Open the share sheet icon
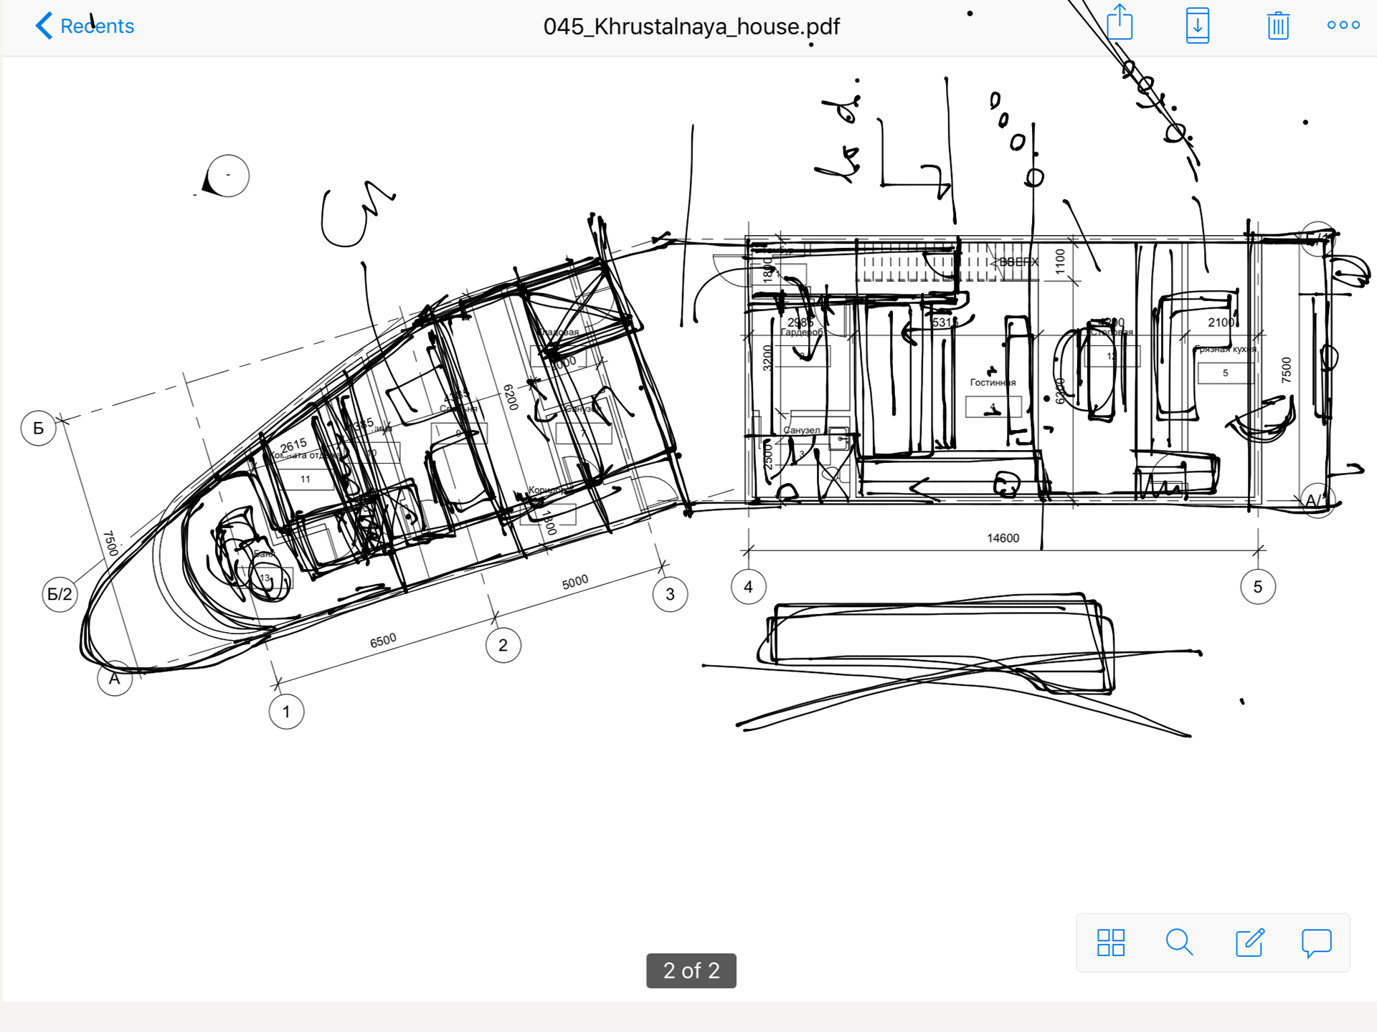The width and height of the screenshot is (1377, 1032). click(1120, 24)
